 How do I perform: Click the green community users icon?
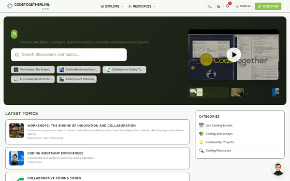coord(14,34)
